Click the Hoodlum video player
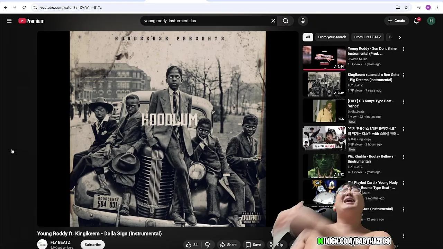Image resolution: width=443 pixels, height=249 pixels. click(x=168, y=129)
